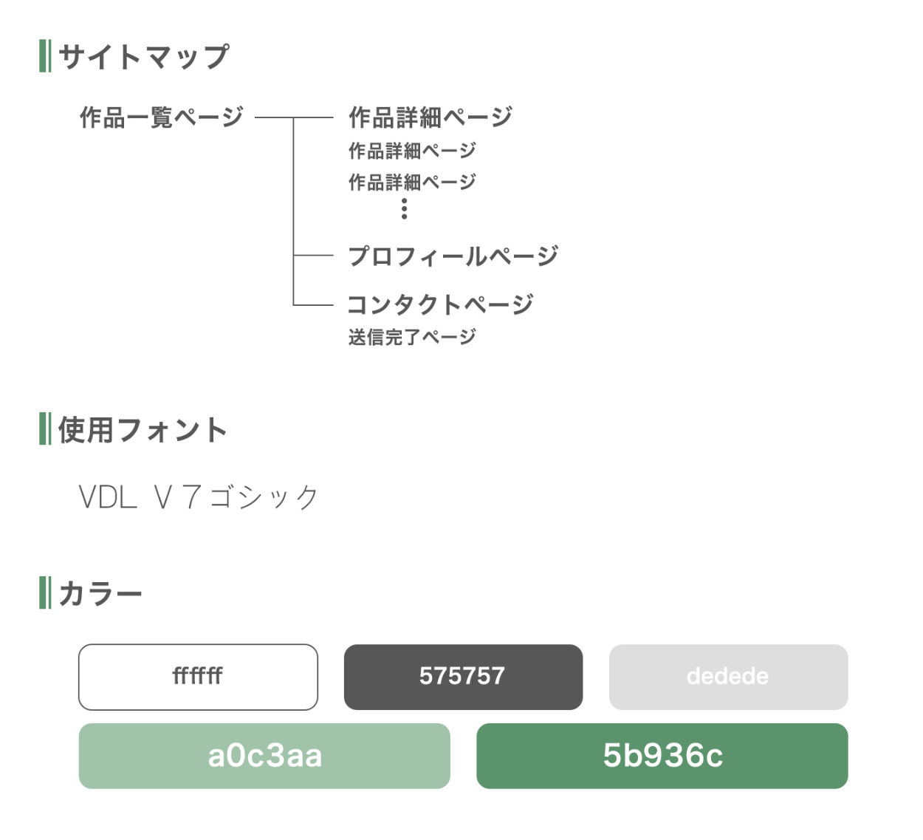Image resolution: width=923 pixels, height=840 pixels.
Task: Click the VDL V7ゴシック font name
Action: (x=199, y=497)
